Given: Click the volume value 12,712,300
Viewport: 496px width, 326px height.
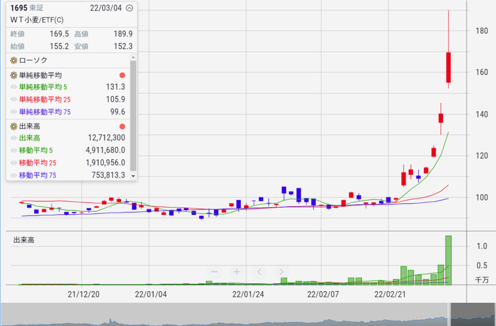Looking at the screenshot, I should click(x=107, y=138).
